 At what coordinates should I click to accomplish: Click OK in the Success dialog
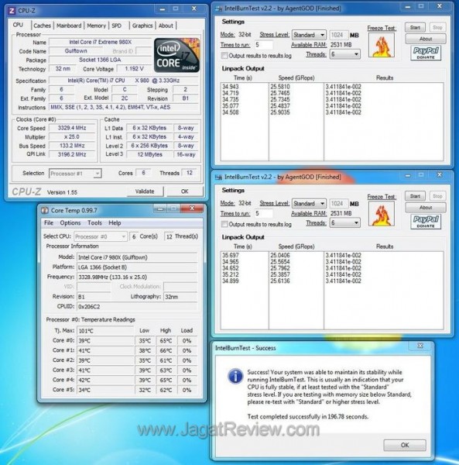pyautogui.click(x=405, y=445)
